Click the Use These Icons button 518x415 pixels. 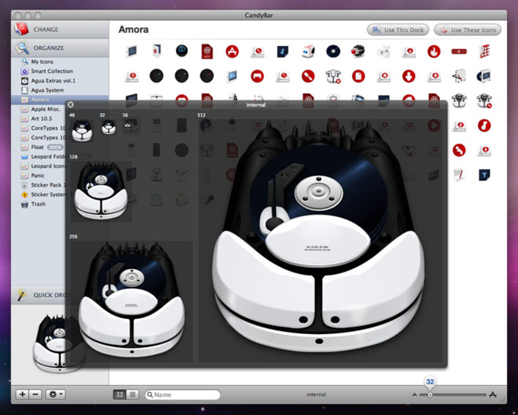tap(467, 30)
